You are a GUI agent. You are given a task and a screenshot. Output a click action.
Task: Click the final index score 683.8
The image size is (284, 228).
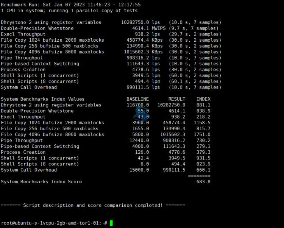click(x=203, y=182)
